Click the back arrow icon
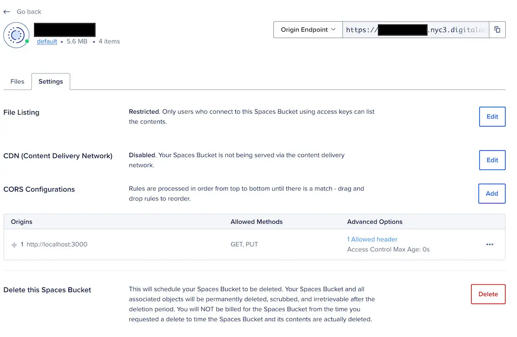517x337 pixels. click(x=7, y=12)
